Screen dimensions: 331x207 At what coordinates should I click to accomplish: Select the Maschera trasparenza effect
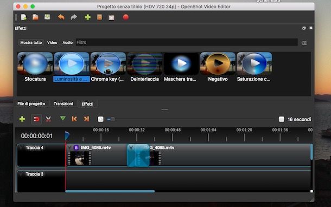pyautogui.click(x=181, y=67)
